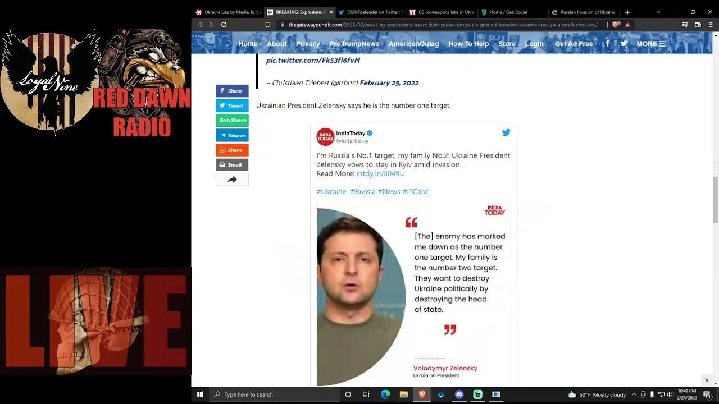Bookmark this page with the bookmark icon
This screenshot has width=719, height=404.
[x=267, y=25]
